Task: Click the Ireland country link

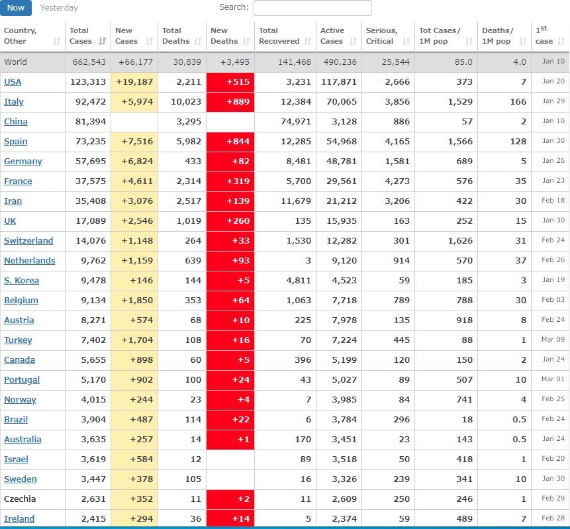Action: 19,518
